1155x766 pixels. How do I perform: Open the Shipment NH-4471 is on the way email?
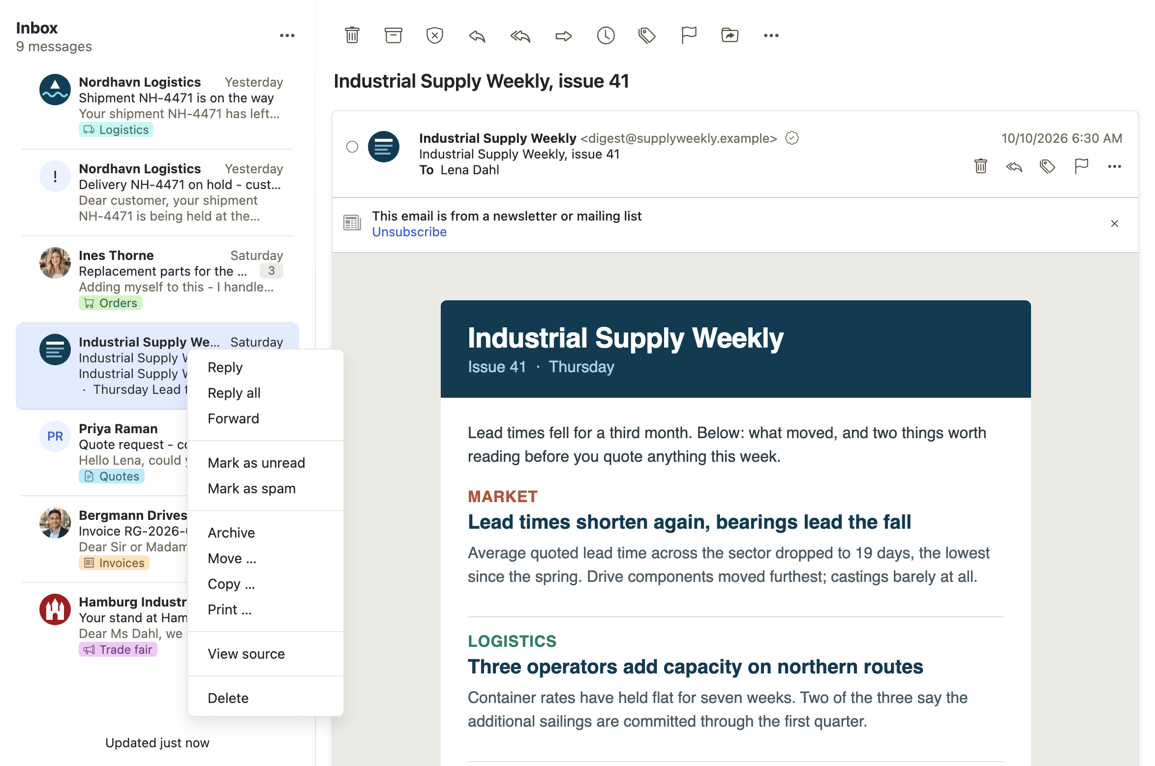click(157, 105)
